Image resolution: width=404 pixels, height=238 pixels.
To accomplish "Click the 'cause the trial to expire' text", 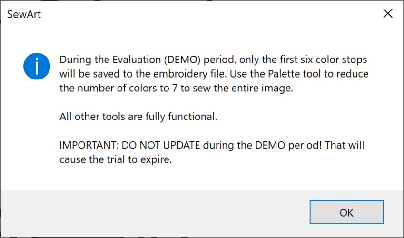I will [115, 159].
